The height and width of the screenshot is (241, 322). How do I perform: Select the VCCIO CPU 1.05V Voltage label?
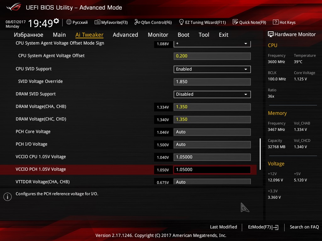click(x=41, y=157)
